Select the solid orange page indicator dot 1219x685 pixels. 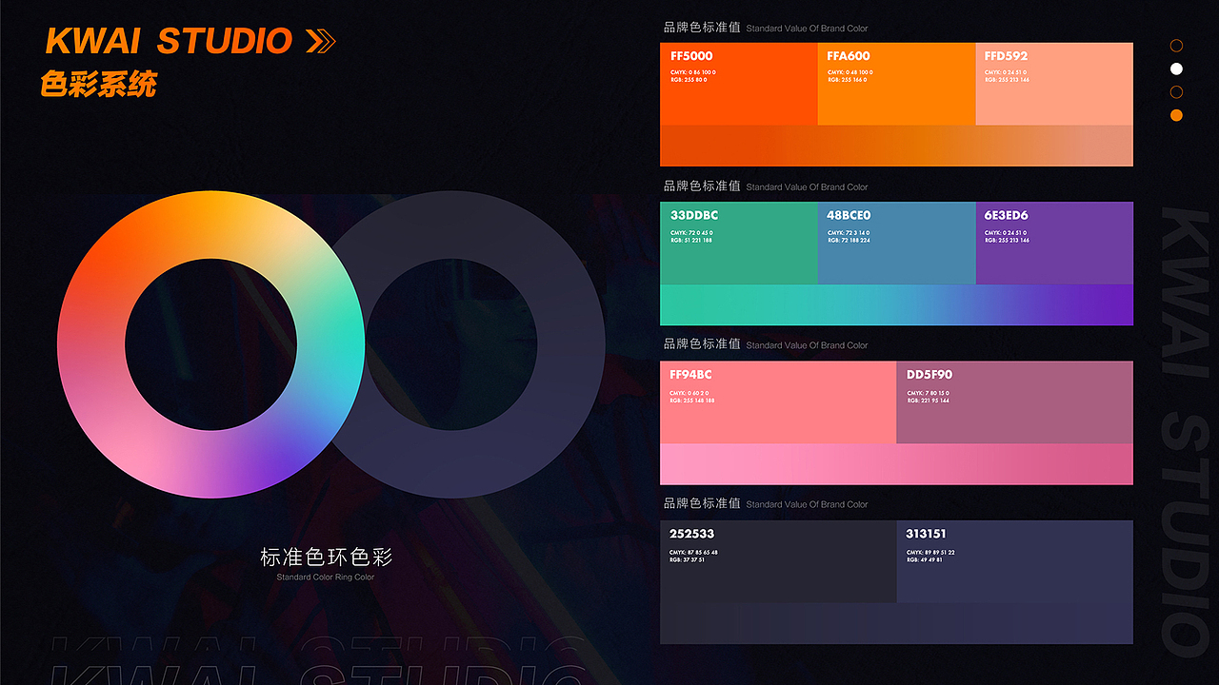tap(1176, 115)
